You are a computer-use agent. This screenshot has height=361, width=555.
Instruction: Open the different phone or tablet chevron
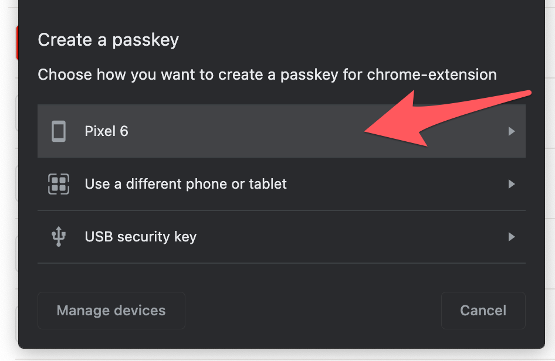click(512, 184)
